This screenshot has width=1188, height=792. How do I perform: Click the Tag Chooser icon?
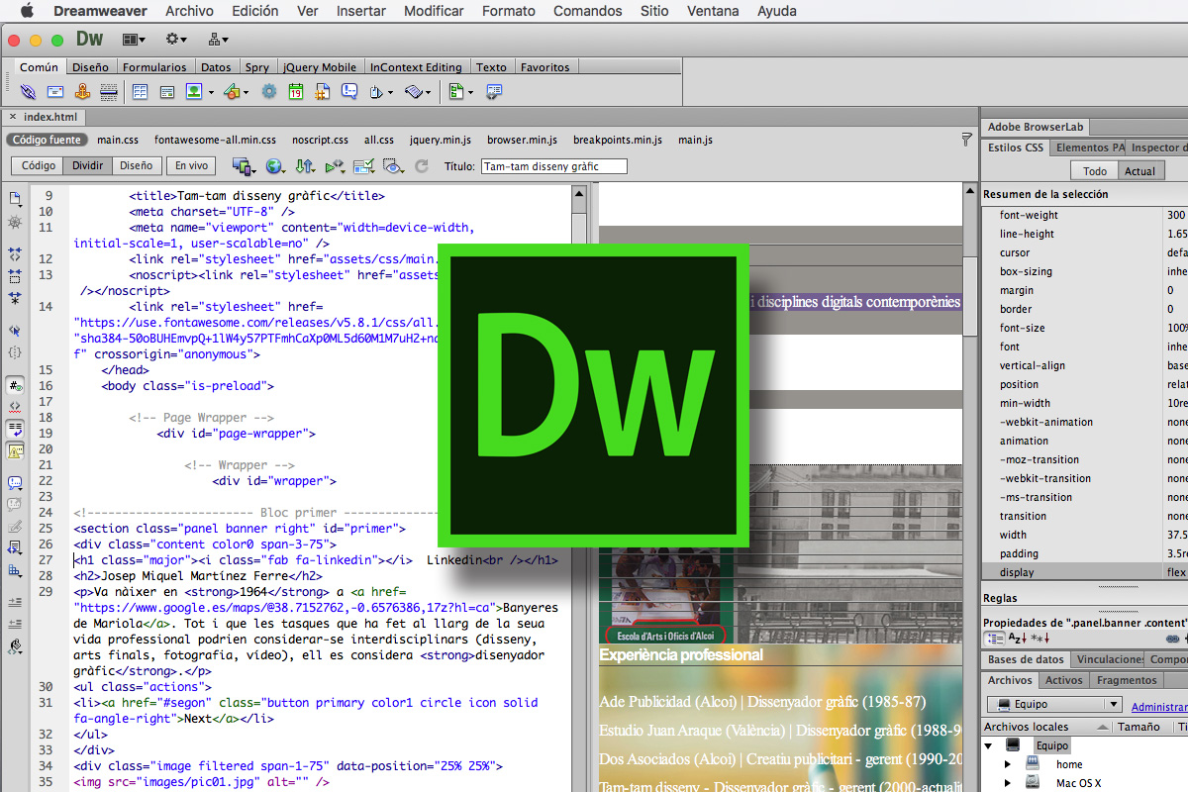[x=494, y=92]
